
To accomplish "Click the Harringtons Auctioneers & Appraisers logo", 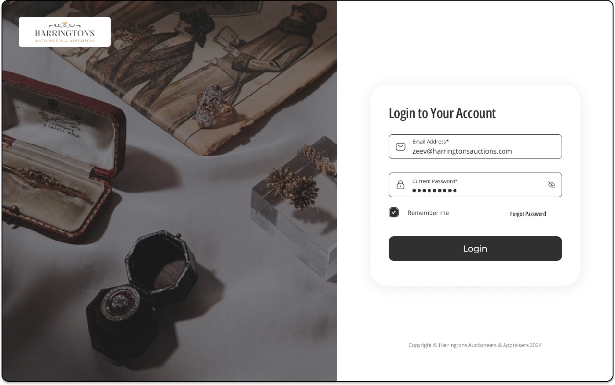I will [x=64, y=32].
